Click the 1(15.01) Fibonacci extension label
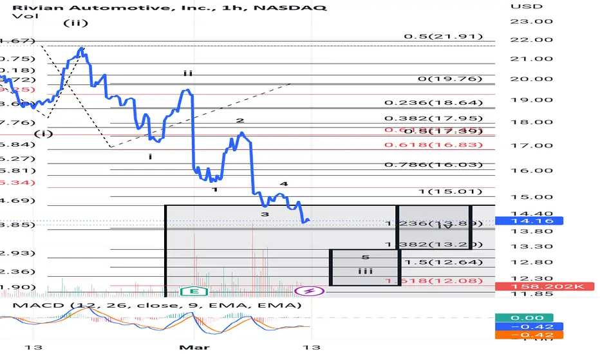The image size is (600, 354). 450,191
